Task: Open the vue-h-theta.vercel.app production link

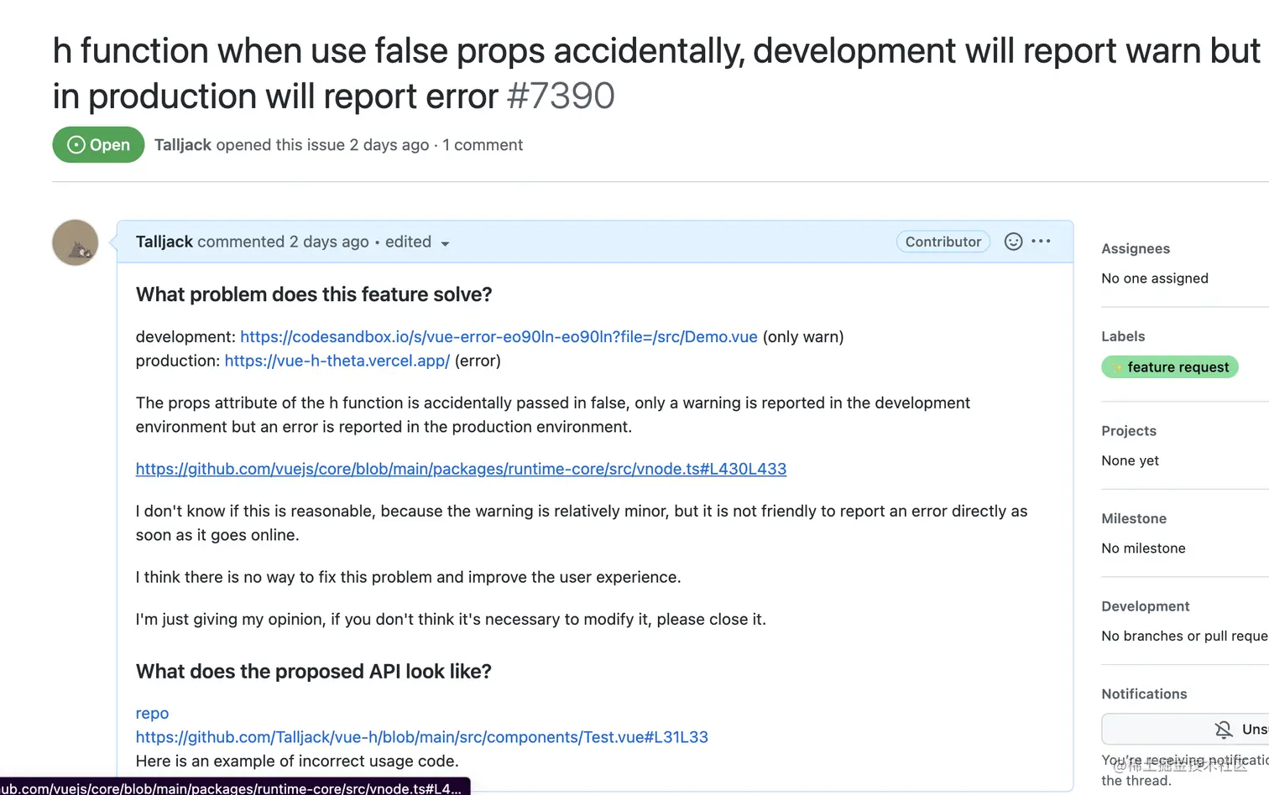Action: 337,361
